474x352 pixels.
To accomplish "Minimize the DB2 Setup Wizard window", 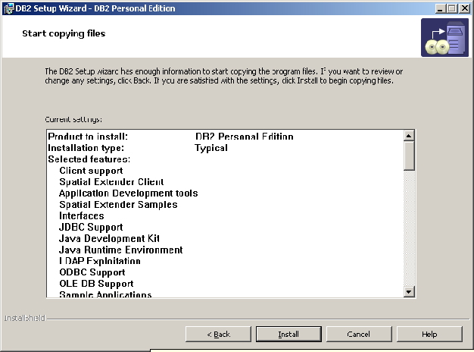I will tap(440, 8).
